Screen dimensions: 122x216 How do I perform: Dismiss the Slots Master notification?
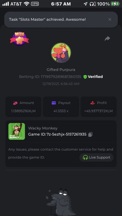click(110, 20)
